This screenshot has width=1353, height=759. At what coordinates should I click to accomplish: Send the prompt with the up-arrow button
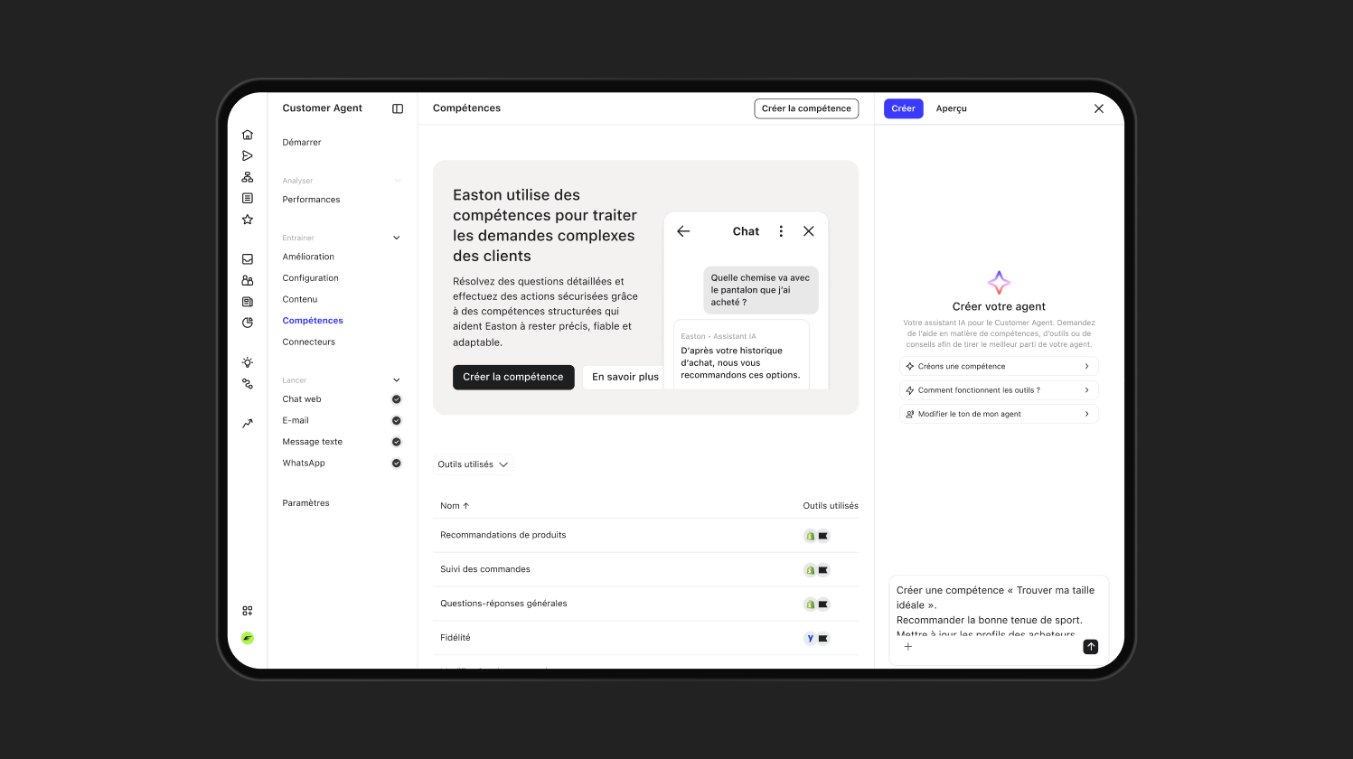[x=1091, y=647]
